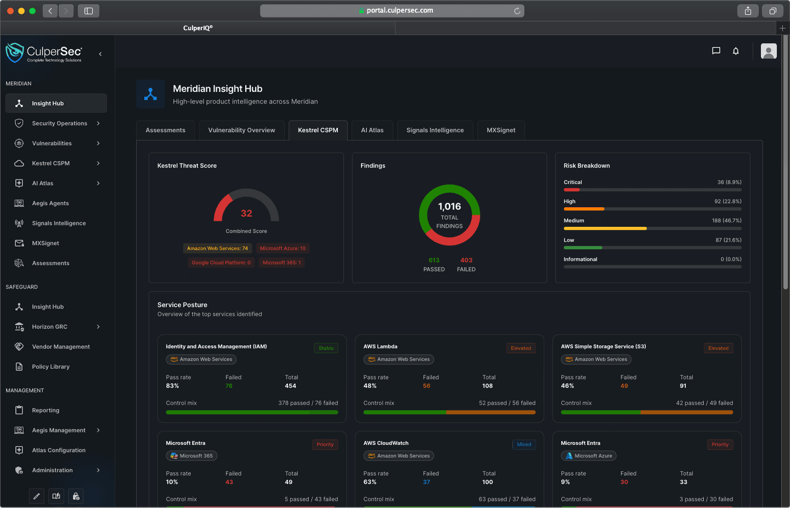Collapse the sidebar with the chevron
Viewport: 790px width, 508px height.
(100, 54)
